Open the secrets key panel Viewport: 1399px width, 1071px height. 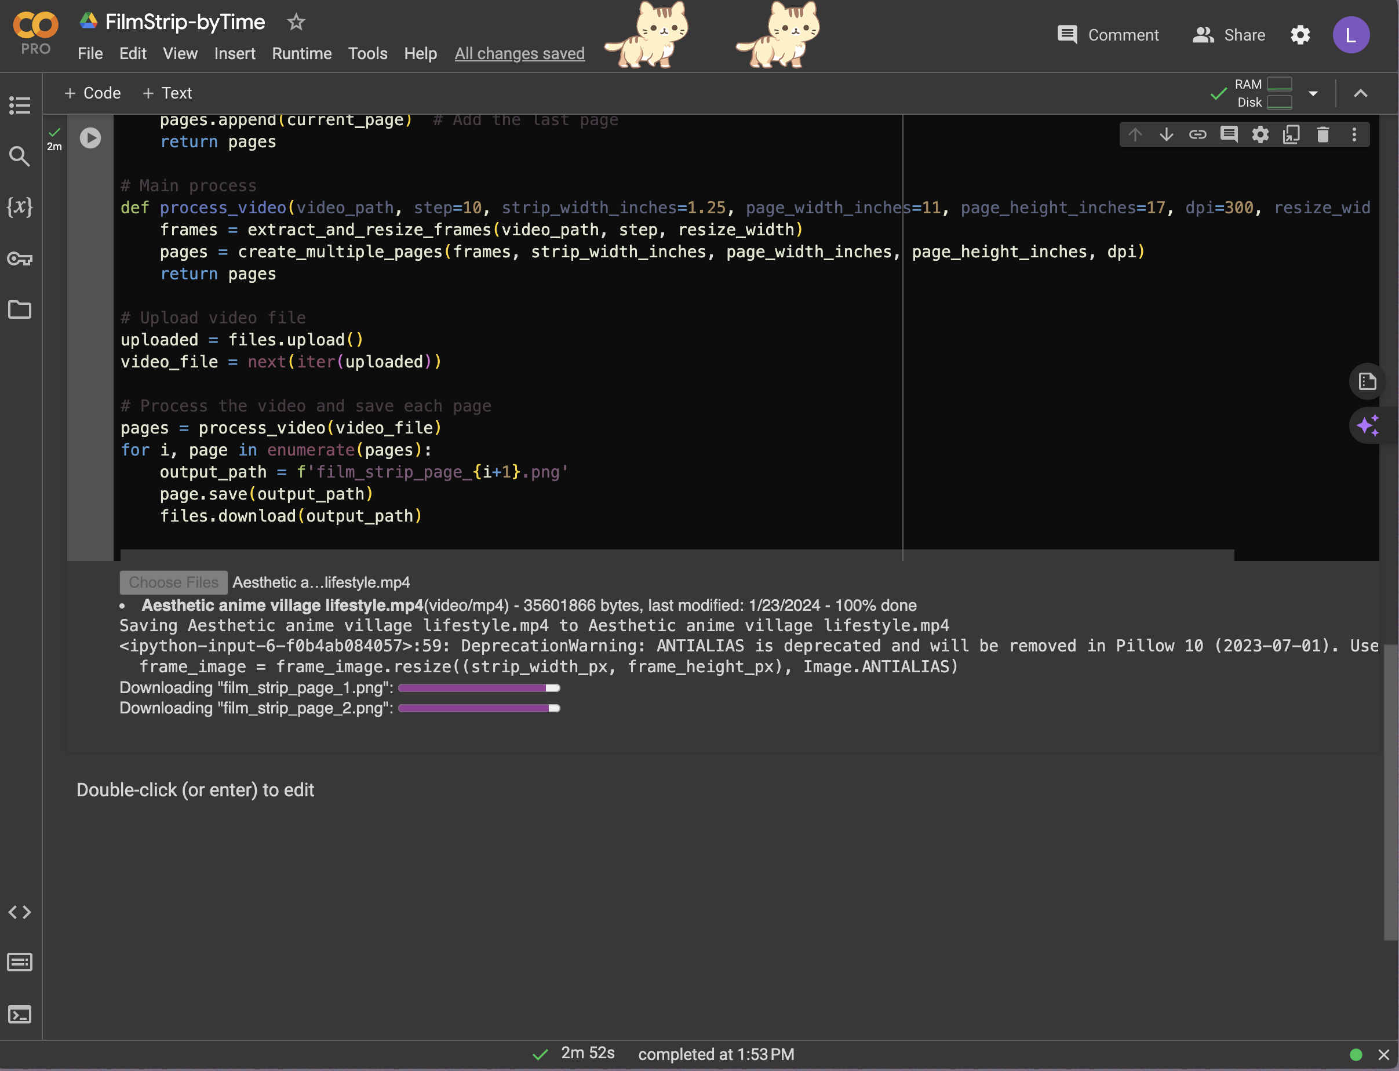point(20,259)
